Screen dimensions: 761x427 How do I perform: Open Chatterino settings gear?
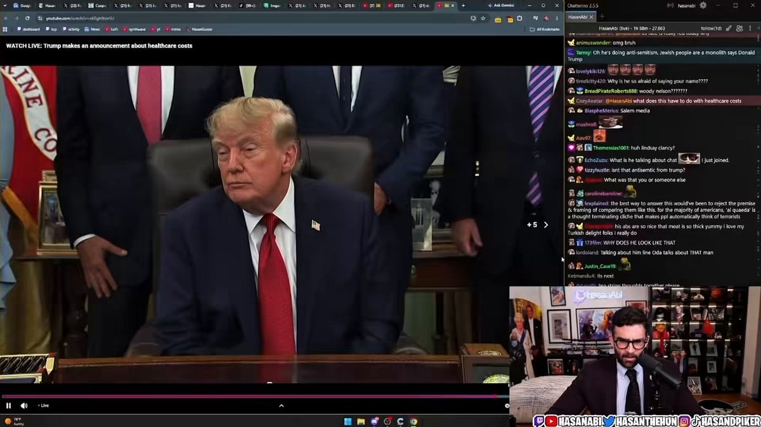(703, 5)
